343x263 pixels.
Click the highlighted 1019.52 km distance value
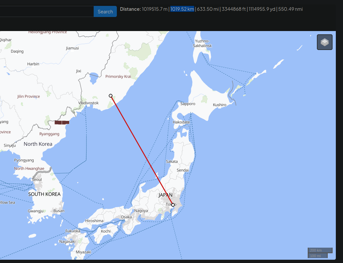tap(182, 9)
